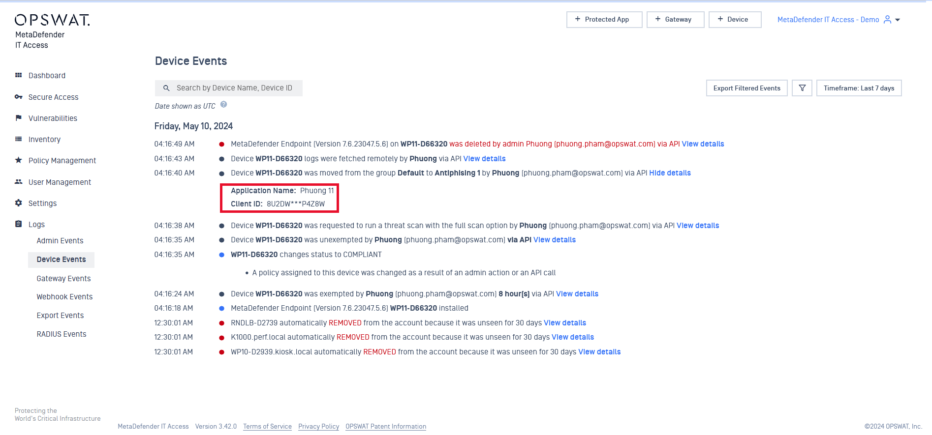Viewport: 932px width, 435px height.
Task: Click the search magnifier icon
Action: tap(166, 88)
